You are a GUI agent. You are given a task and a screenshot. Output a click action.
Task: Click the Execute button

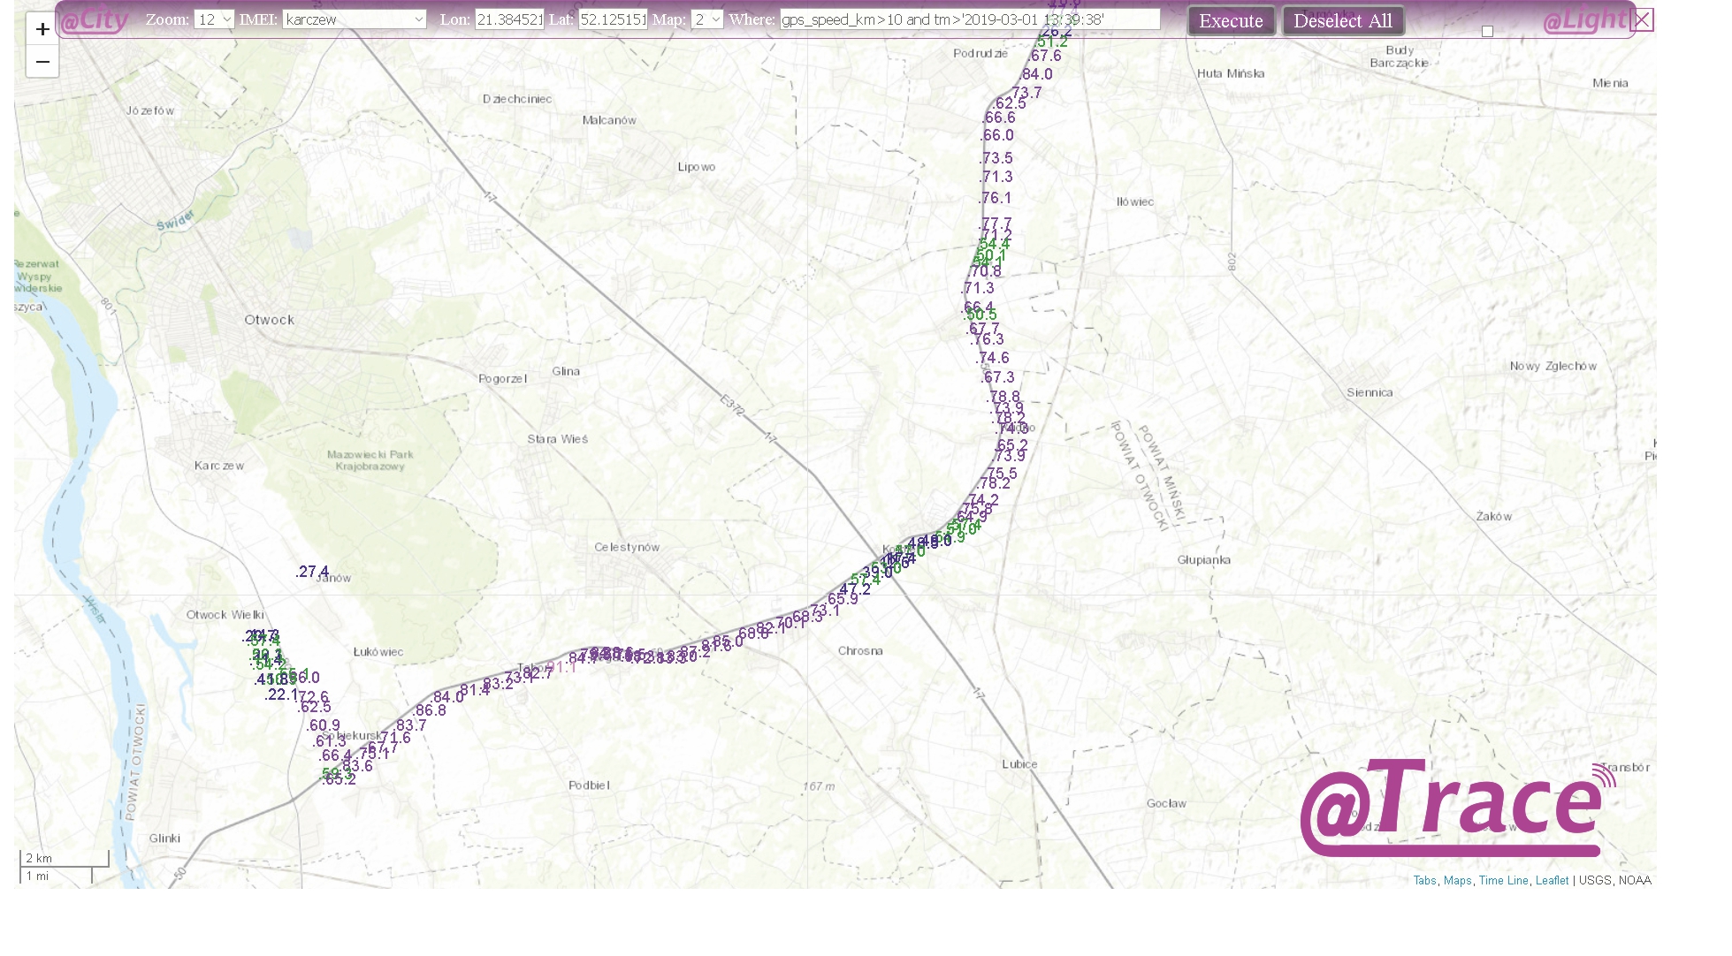tap(1231, 21)
